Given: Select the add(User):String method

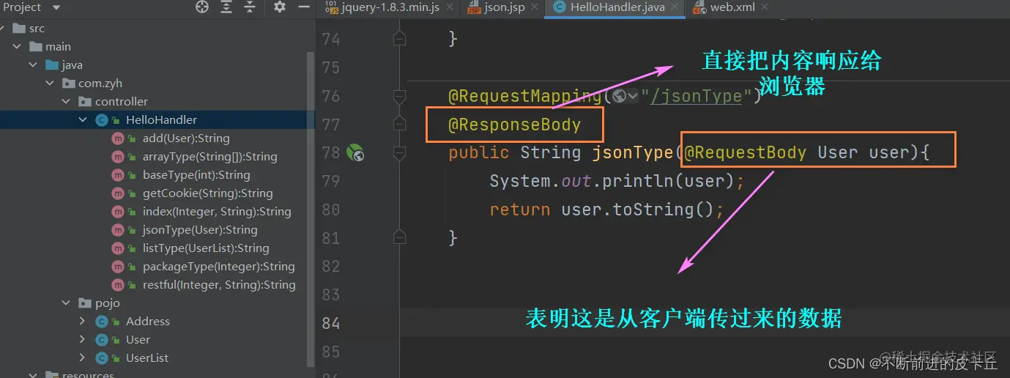Looking at the screenshot, I should click(x=186, y=138).
